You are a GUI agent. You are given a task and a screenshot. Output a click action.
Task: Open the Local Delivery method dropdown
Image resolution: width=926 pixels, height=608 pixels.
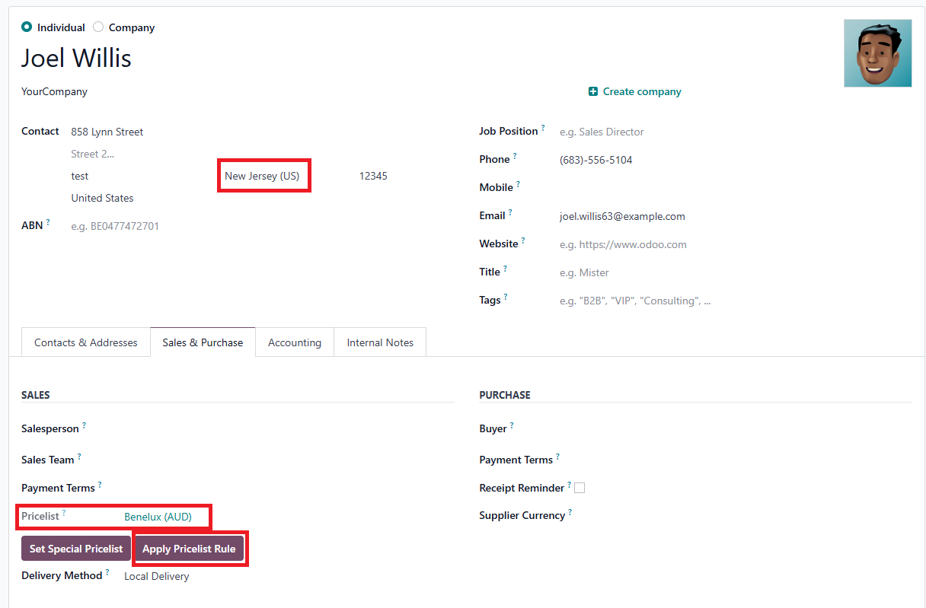tap(157, 576)
